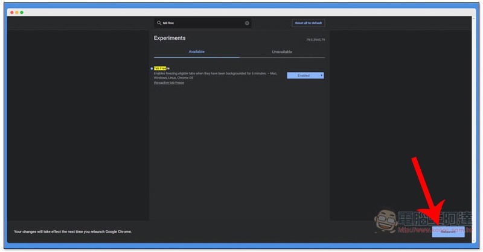Click the arrow on the Enabled select box
Image resolution: width=483 pixels, height=252 pixels.
pos(322,75)
